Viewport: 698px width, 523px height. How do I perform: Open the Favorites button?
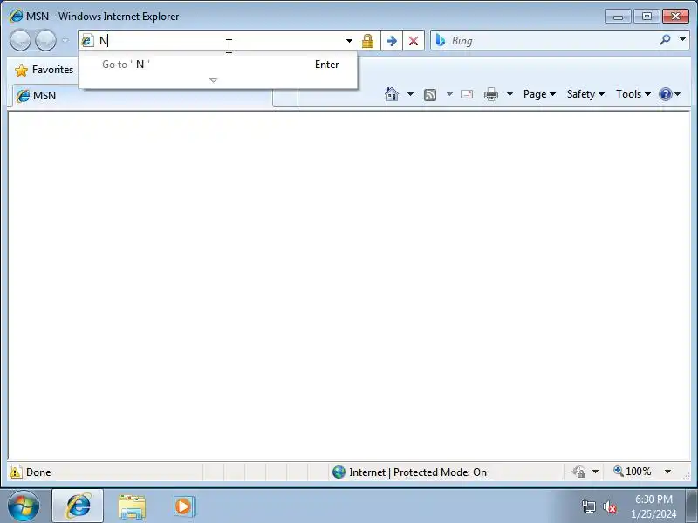click(44, 70)
